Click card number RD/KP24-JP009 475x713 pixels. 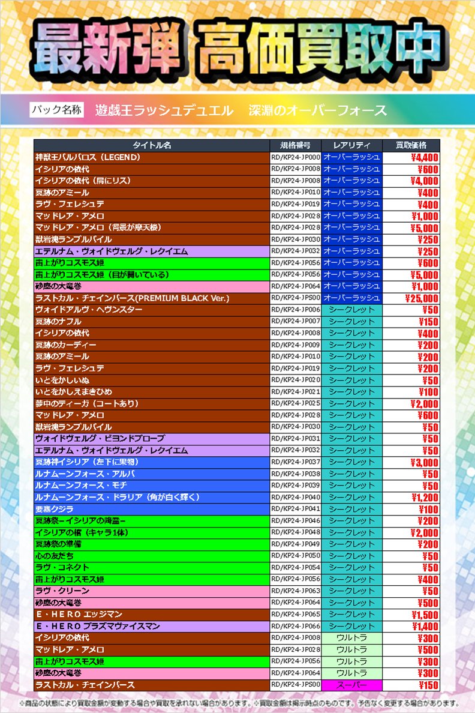click(x=296, y=345)
